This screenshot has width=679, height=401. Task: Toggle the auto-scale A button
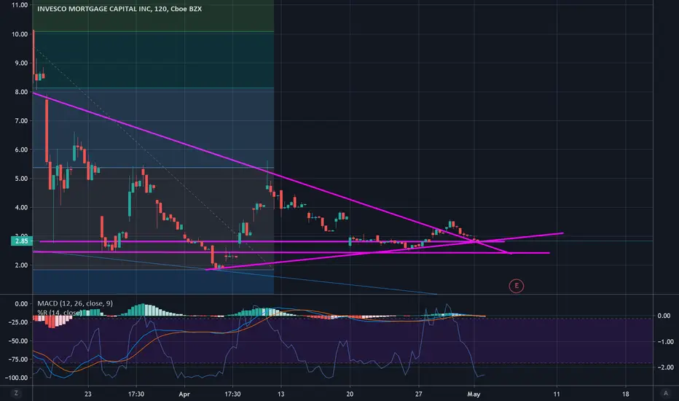tap(666, 393)
